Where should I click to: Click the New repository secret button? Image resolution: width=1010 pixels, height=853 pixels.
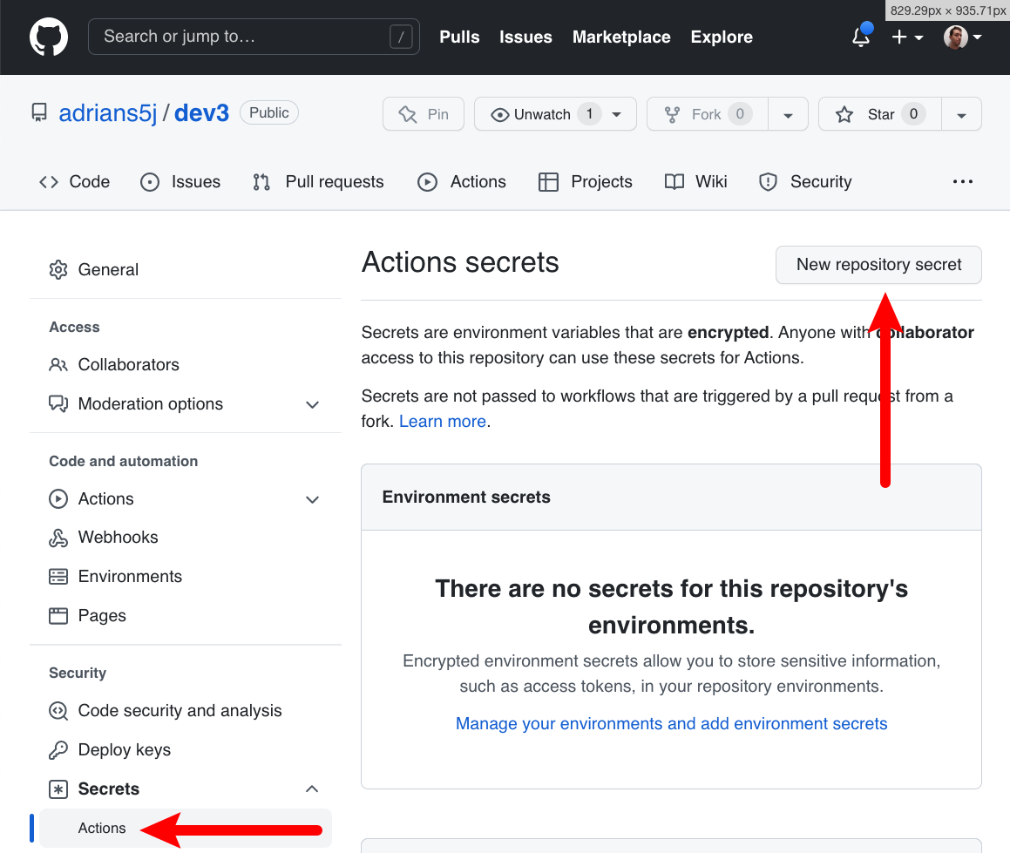(878, 264)
